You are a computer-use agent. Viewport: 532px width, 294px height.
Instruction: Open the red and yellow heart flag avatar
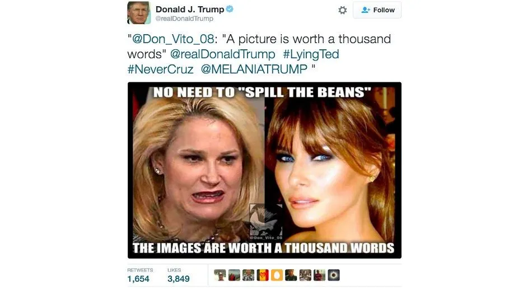click(x=263, y=275)
